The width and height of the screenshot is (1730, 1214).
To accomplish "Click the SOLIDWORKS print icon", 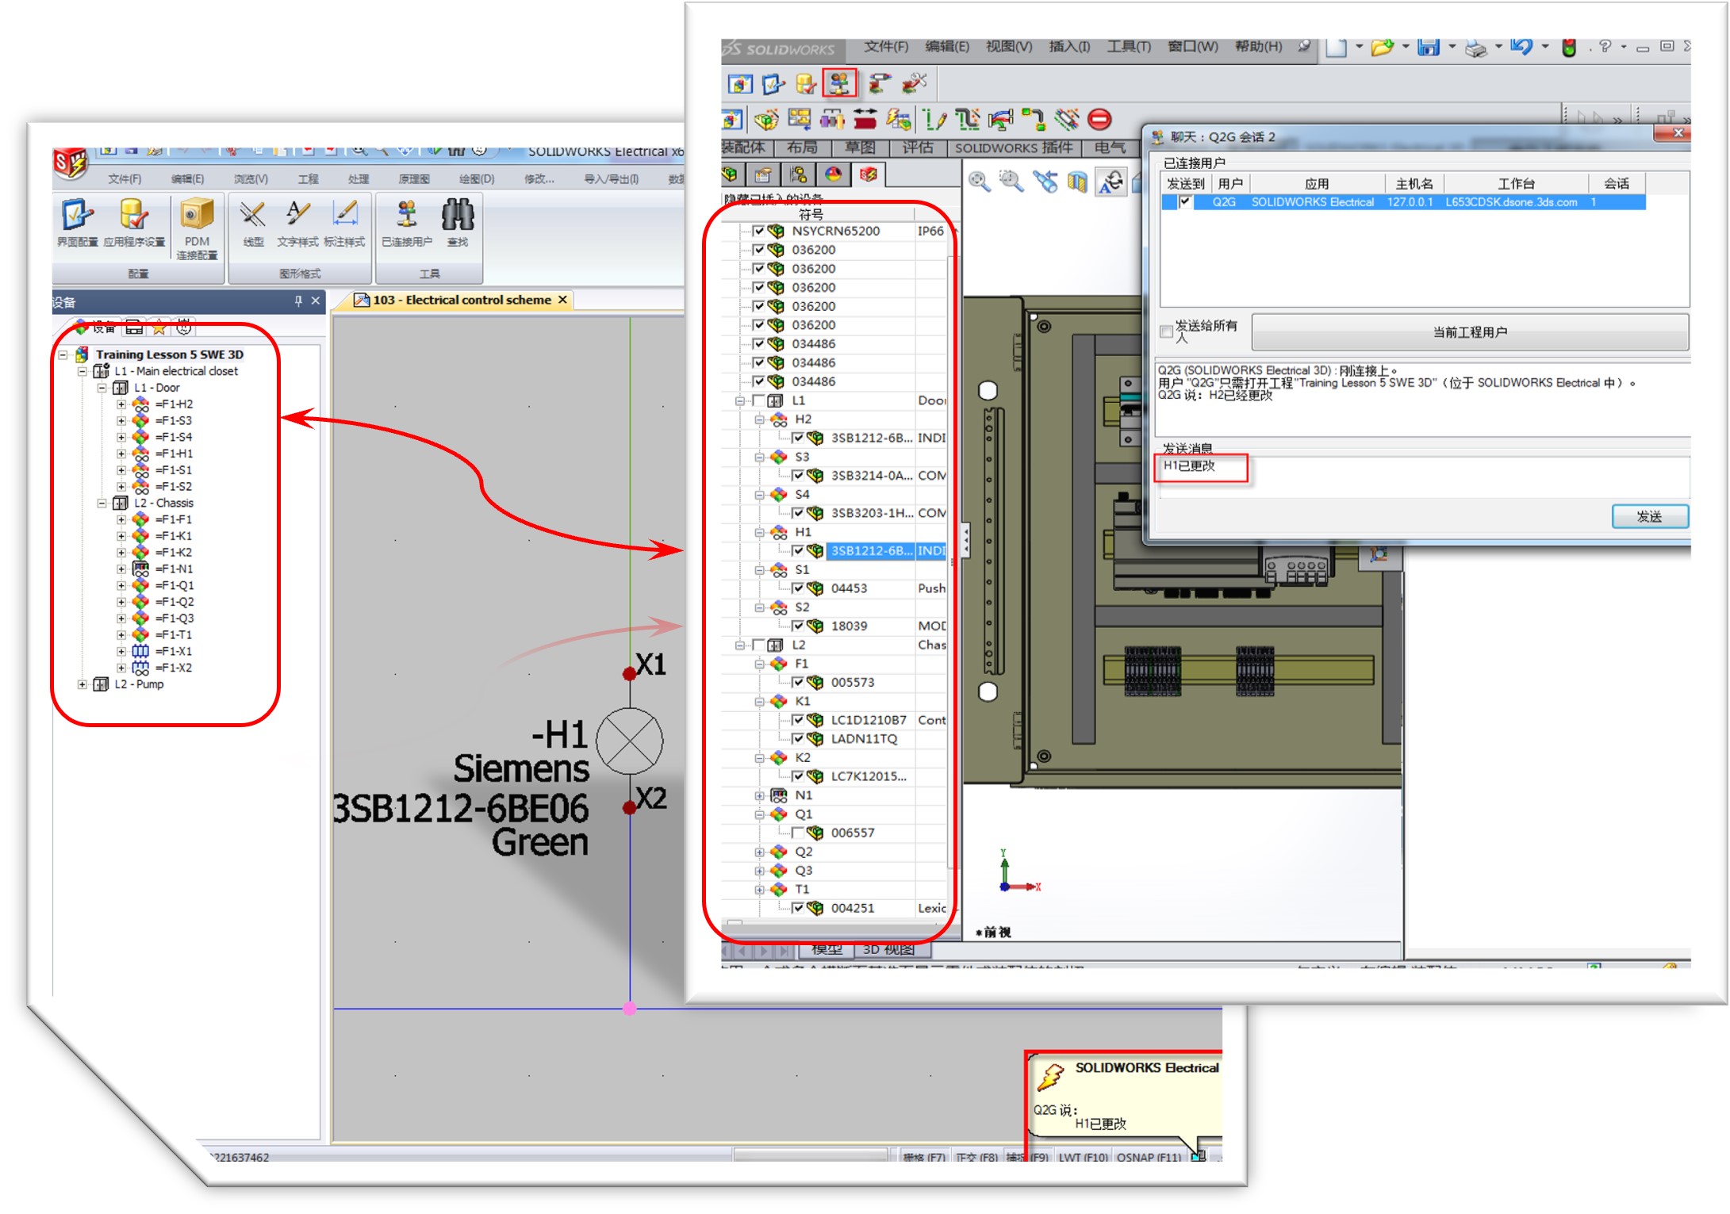I will click(1475, 48).
